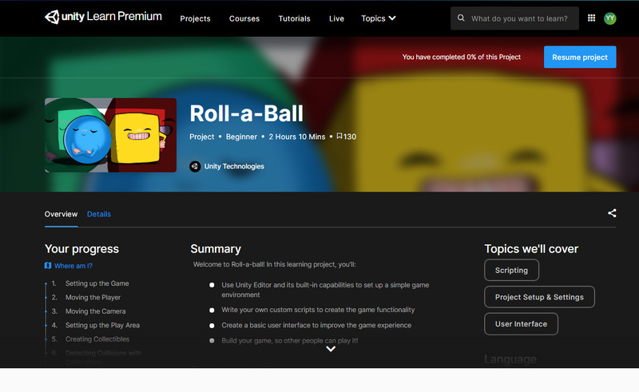
Task: Open step 3 Moving the Camera
Action: 95,311
